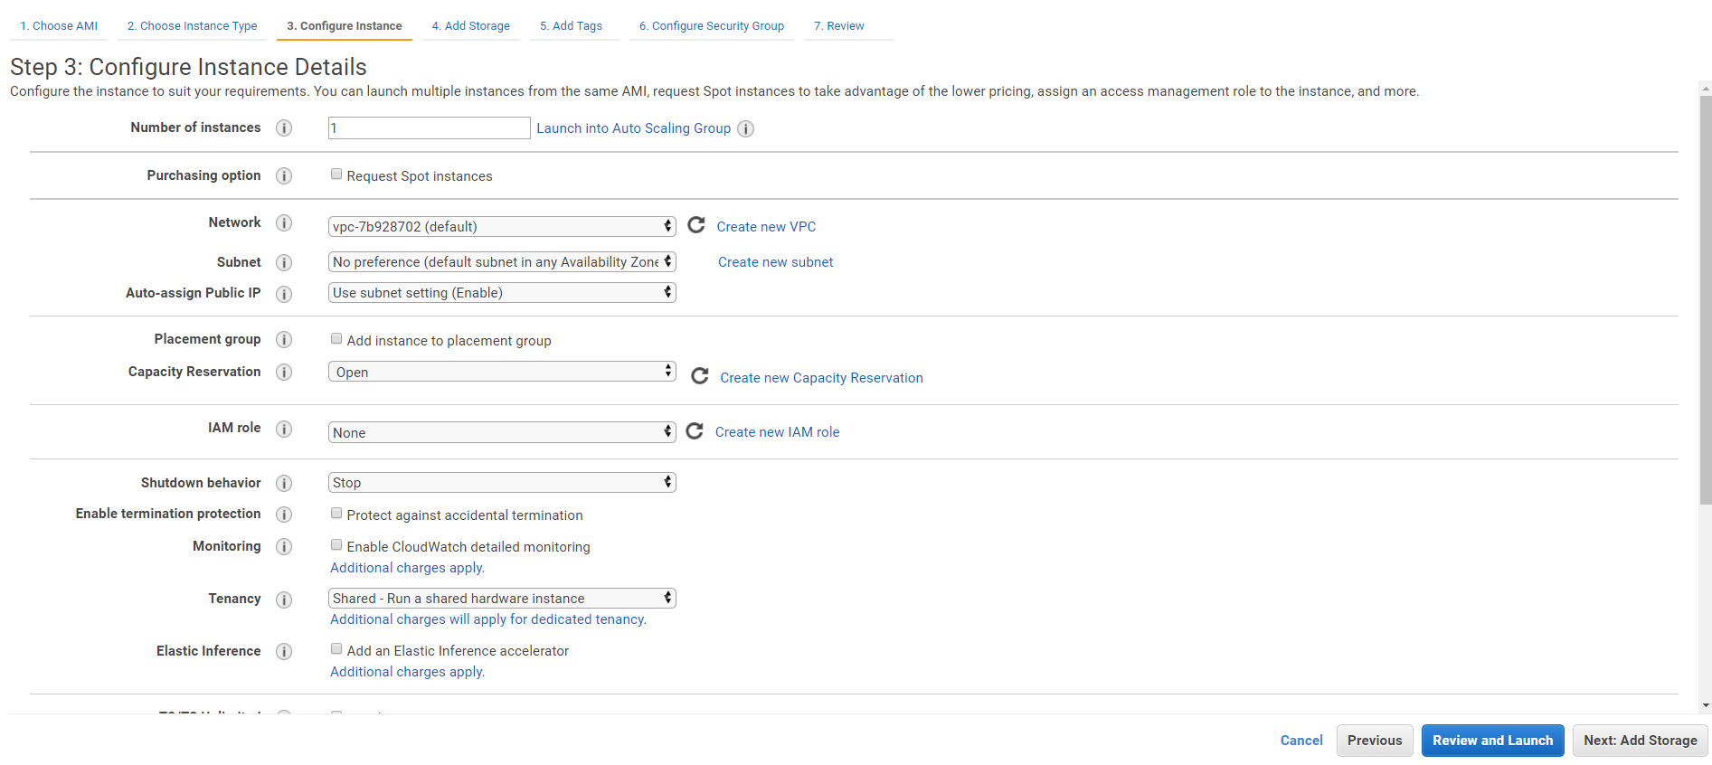Screen dimensions: 1712x765
Task: Open Capacity Reservation dropdown set to Open
Action: 502,372
